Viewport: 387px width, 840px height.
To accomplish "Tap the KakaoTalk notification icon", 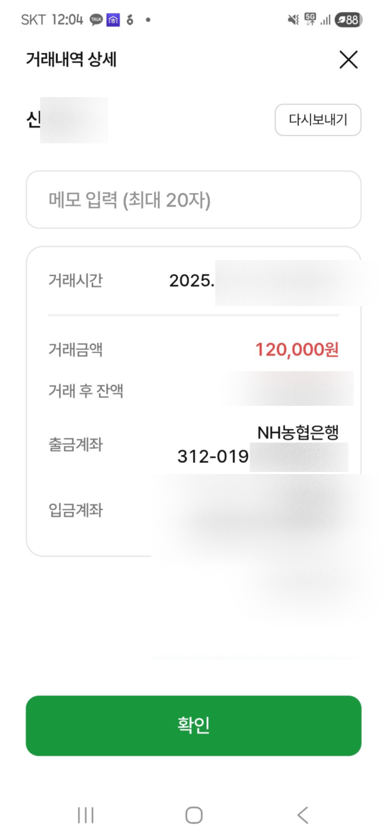I will pyautogui.click(x=96, y=19).
